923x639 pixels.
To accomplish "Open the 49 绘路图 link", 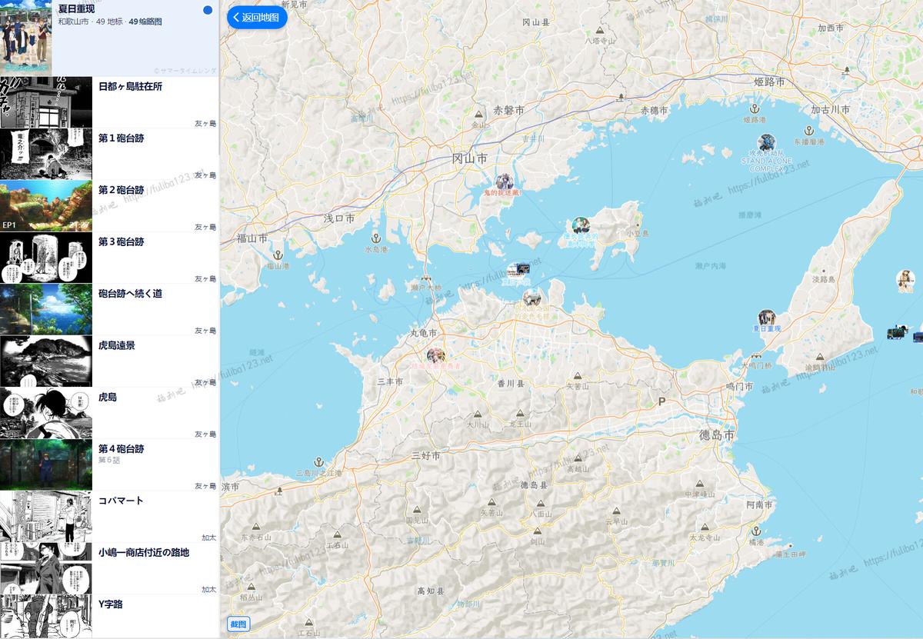I will 145,22.
